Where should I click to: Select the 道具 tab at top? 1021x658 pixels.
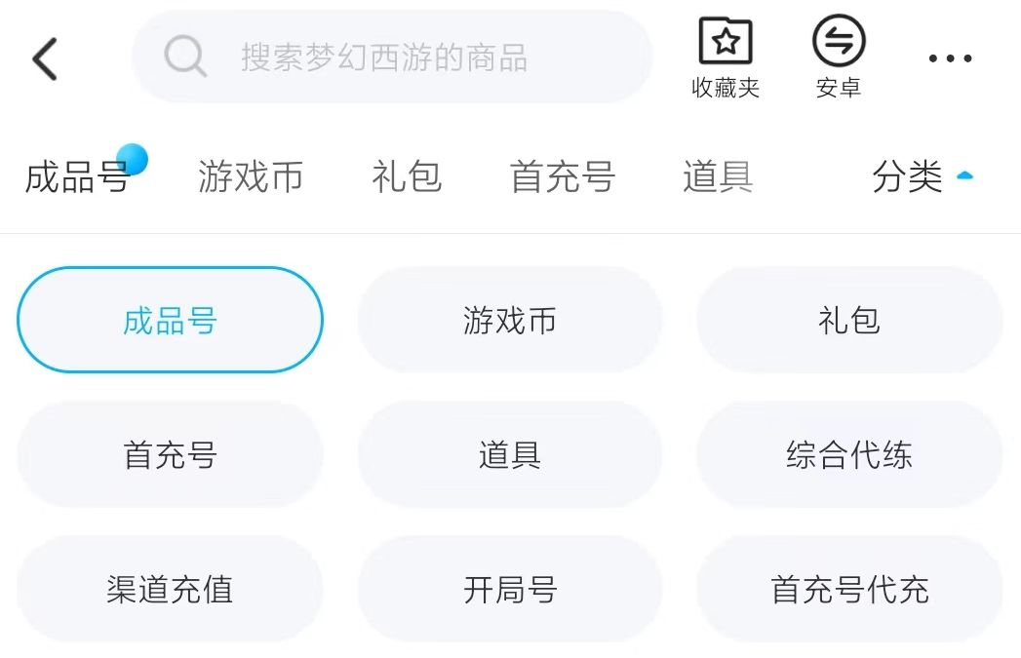[718, 177]
